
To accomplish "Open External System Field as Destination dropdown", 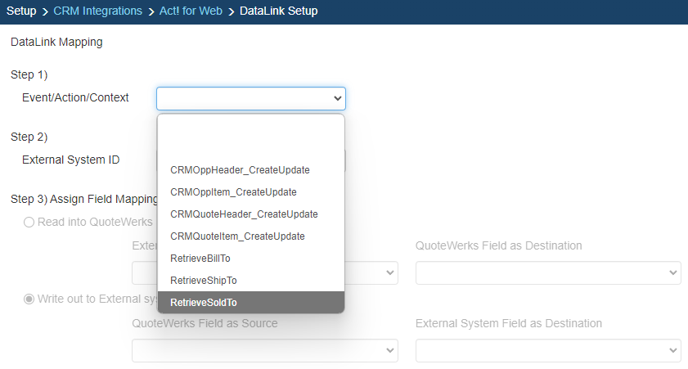I will coord(548,350).
